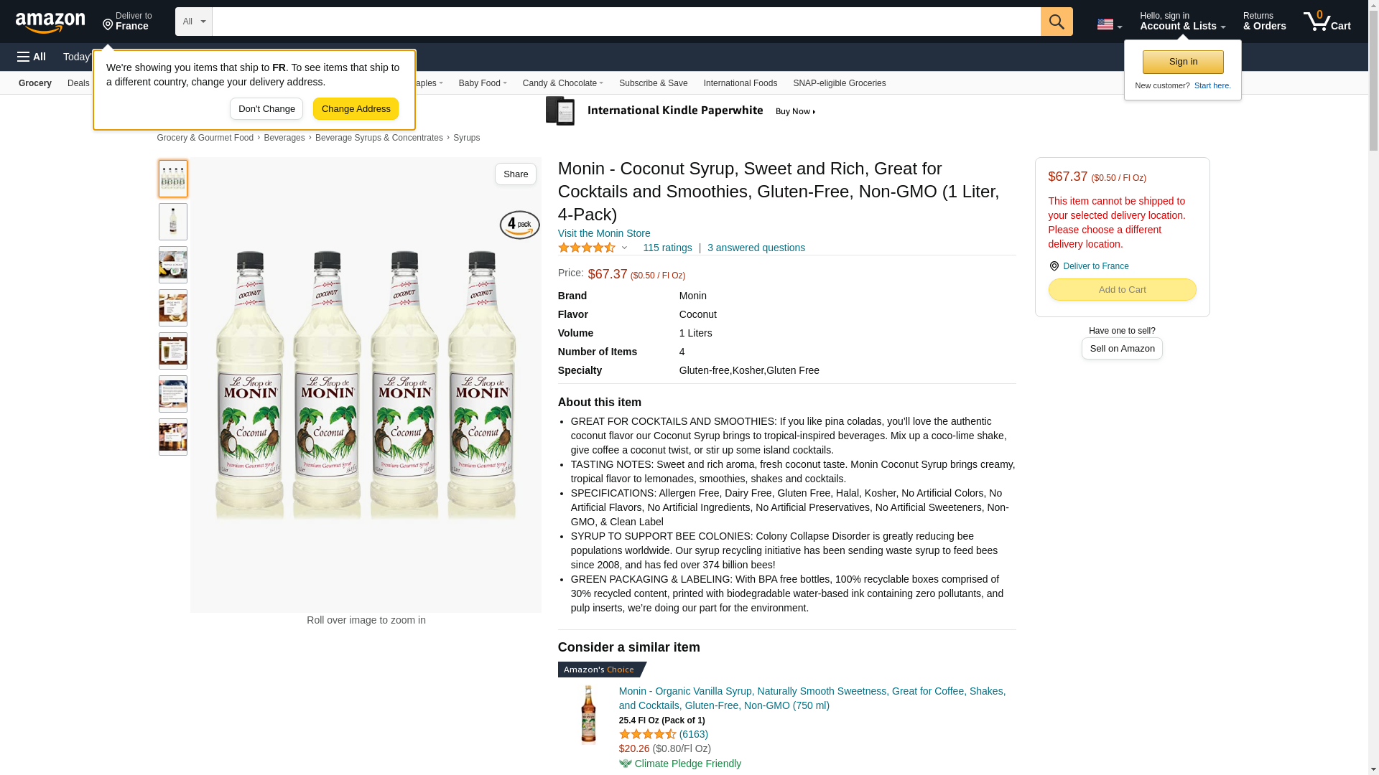This screenshot has height=775, width=1379.
Task: Open the 115 ratings link
Action: (x=667, y=248)
